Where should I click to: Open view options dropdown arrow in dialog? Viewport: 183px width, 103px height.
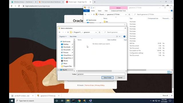pyautogui.click(x=120, y=36)
